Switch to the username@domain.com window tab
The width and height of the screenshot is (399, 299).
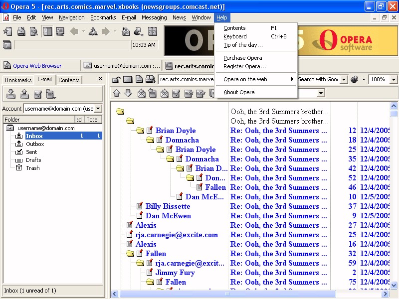122,66
